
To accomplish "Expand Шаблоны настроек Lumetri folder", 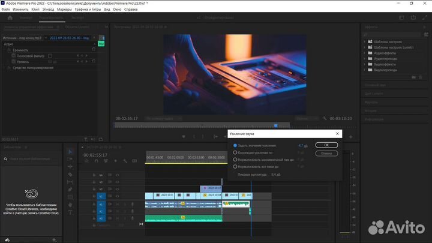I will pos(365,47).
